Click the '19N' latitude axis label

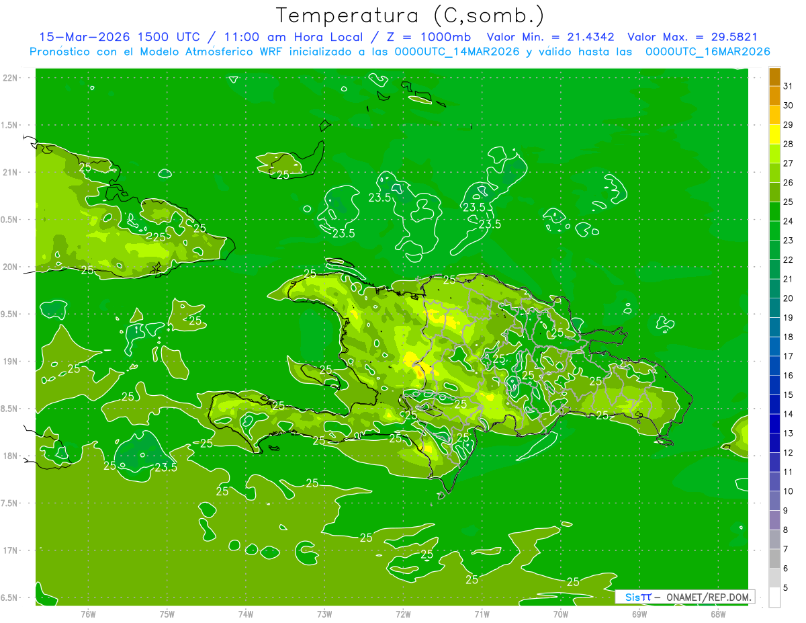9,362
